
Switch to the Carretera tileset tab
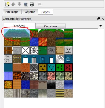(50, 26)
